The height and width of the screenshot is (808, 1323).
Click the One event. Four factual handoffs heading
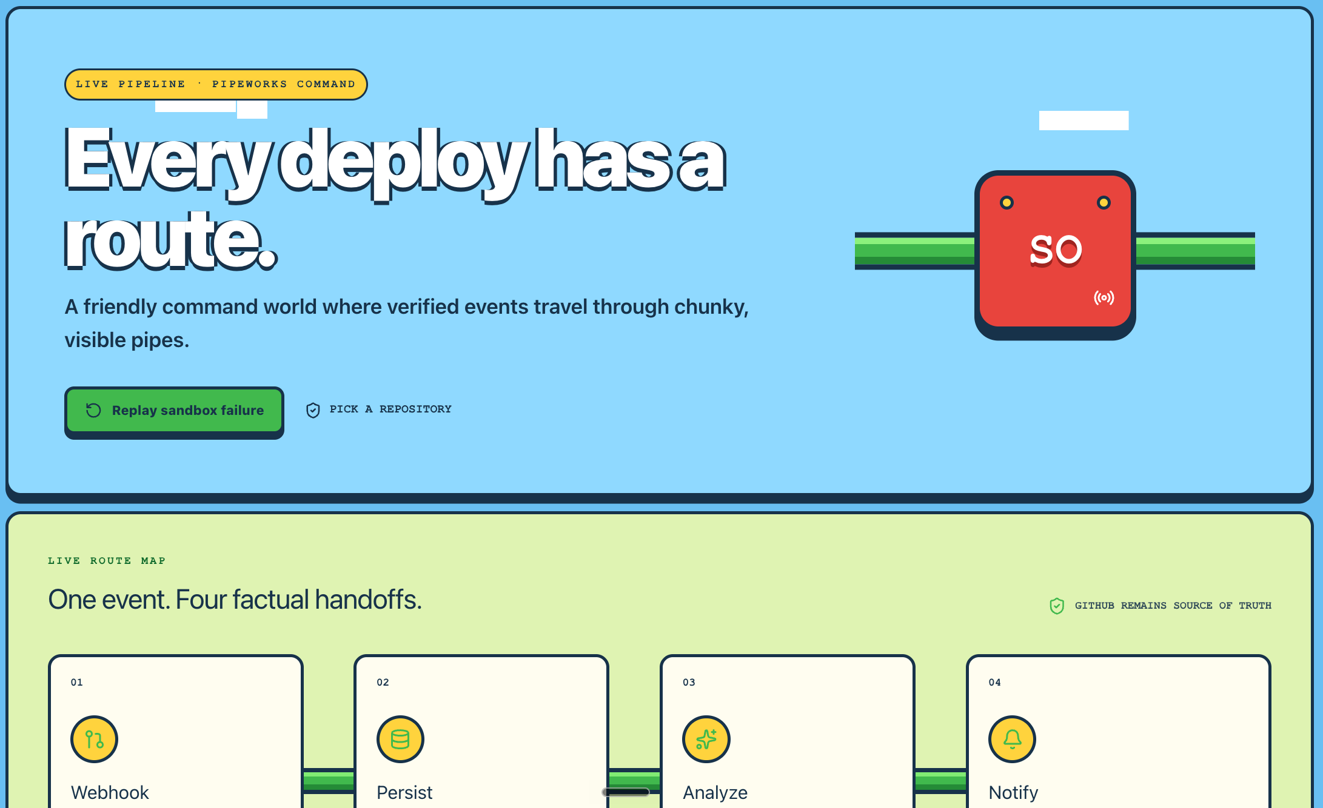point(235,600)
